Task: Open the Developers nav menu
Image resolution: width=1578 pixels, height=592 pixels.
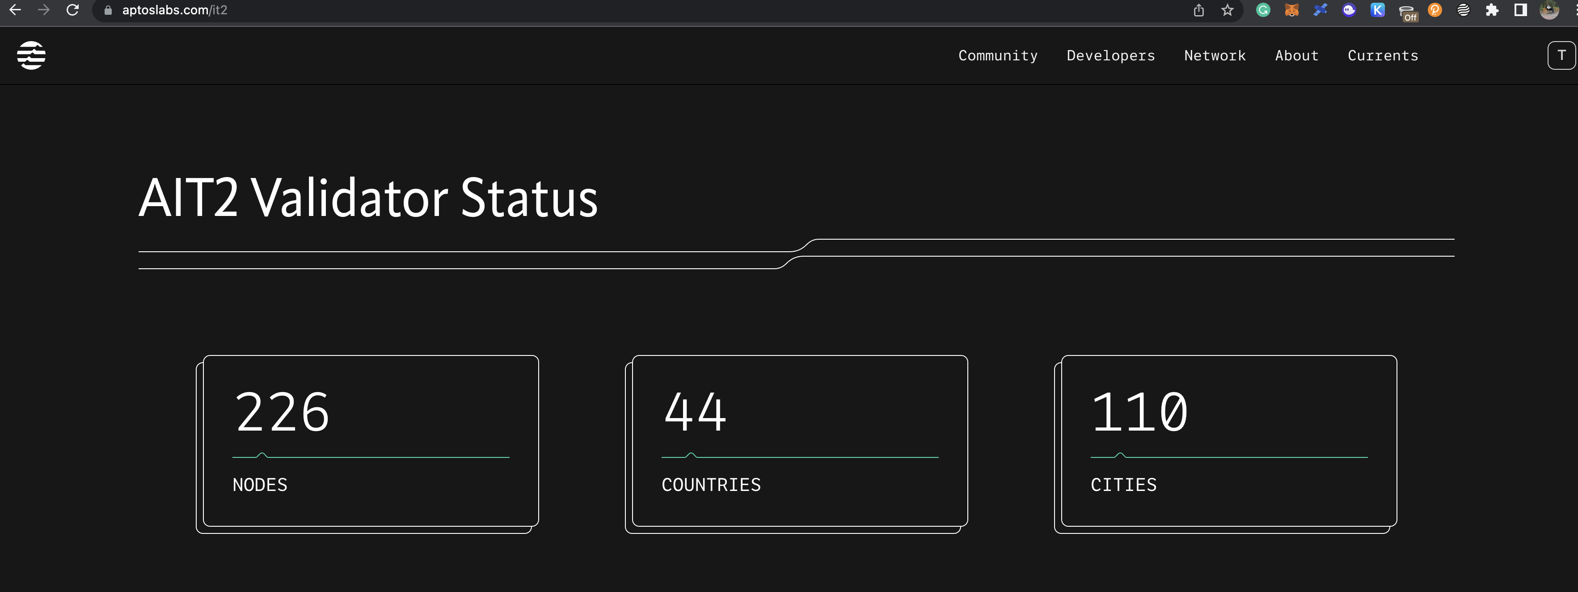Action: [x=1110, y=56]
